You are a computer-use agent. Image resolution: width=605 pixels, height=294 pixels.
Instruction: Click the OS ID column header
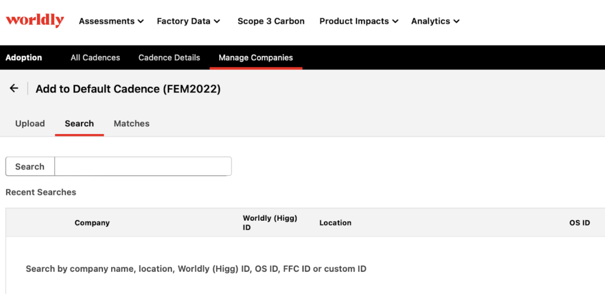[580, 223]
